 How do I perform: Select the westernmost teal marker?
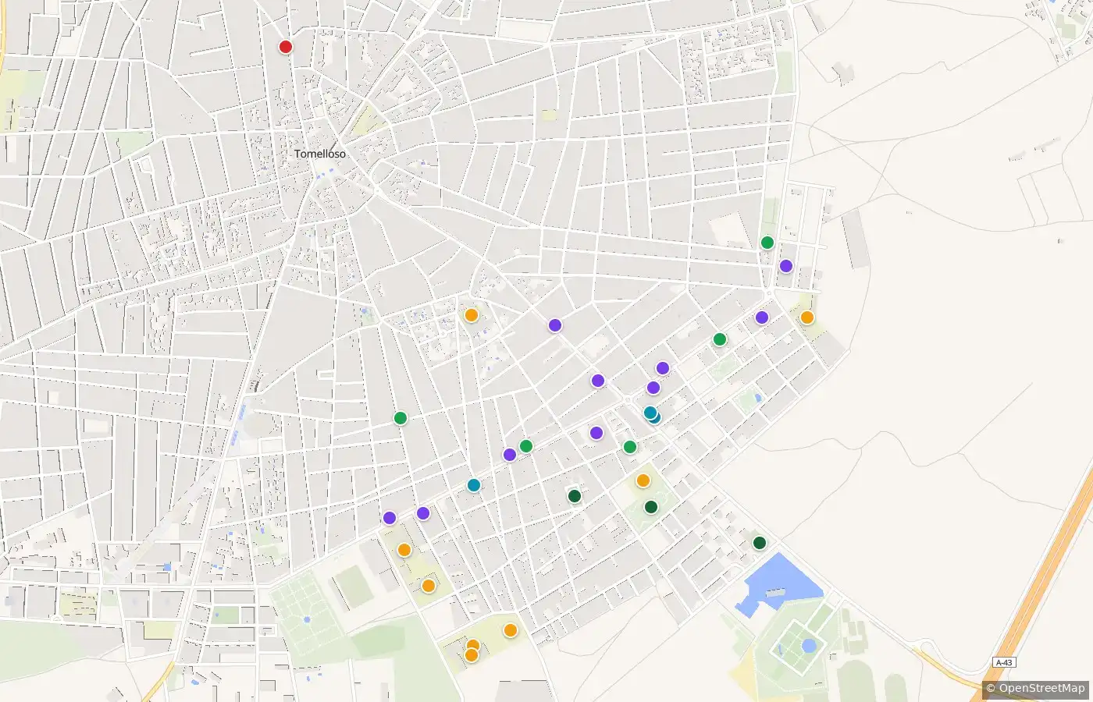coord(474,485)
